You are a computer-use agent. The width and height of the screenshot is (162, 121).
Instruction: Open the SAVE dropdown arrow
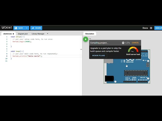27,28
